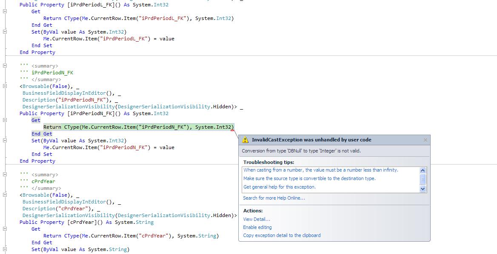This screenshot has width=497, height=254.
Task: Click the 'Enable editing' action
Action: [x=257, y=227]
